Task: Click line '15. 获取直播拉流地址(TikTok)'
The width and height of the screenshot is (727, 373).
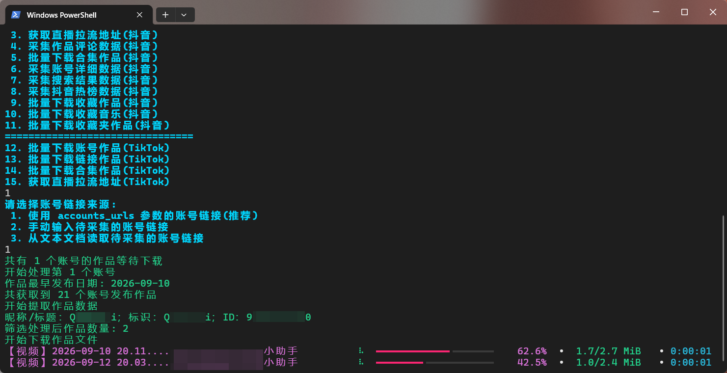Action: [87, 182]
